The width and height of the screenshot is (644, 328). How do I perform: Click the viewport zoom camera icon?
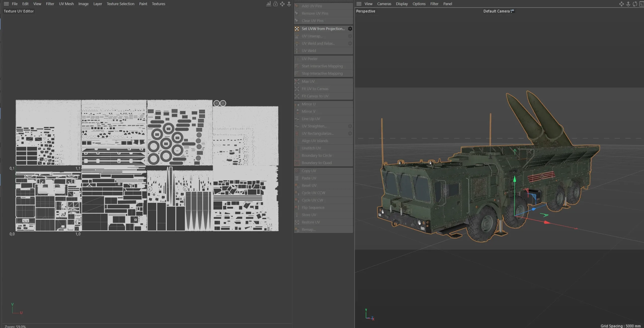(628, 4)
